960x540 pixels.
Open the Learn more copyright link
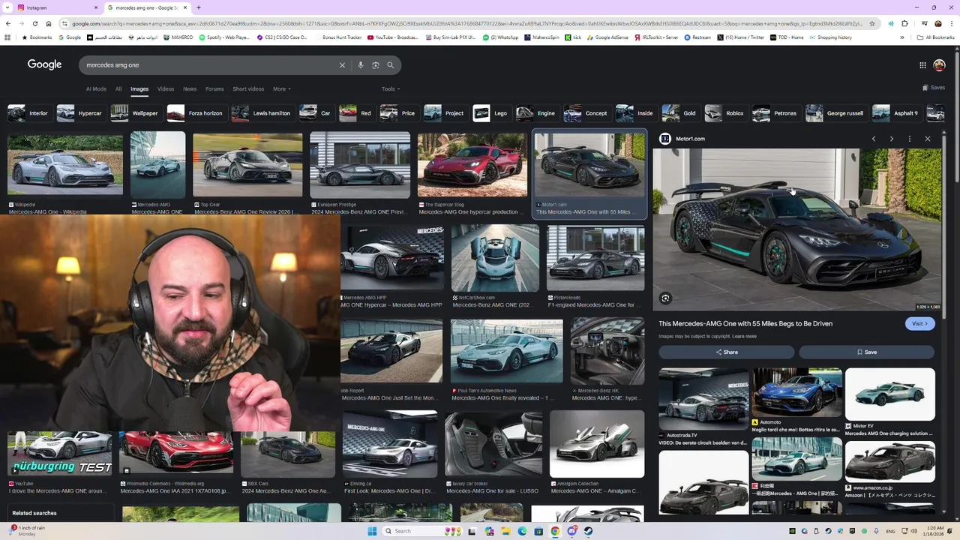[744, 336]
